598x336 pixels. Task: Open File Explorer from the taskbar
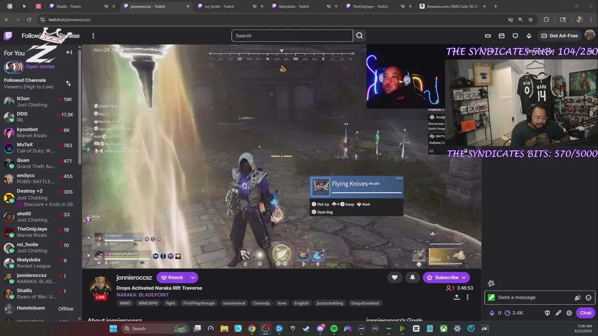pos(224,329)
